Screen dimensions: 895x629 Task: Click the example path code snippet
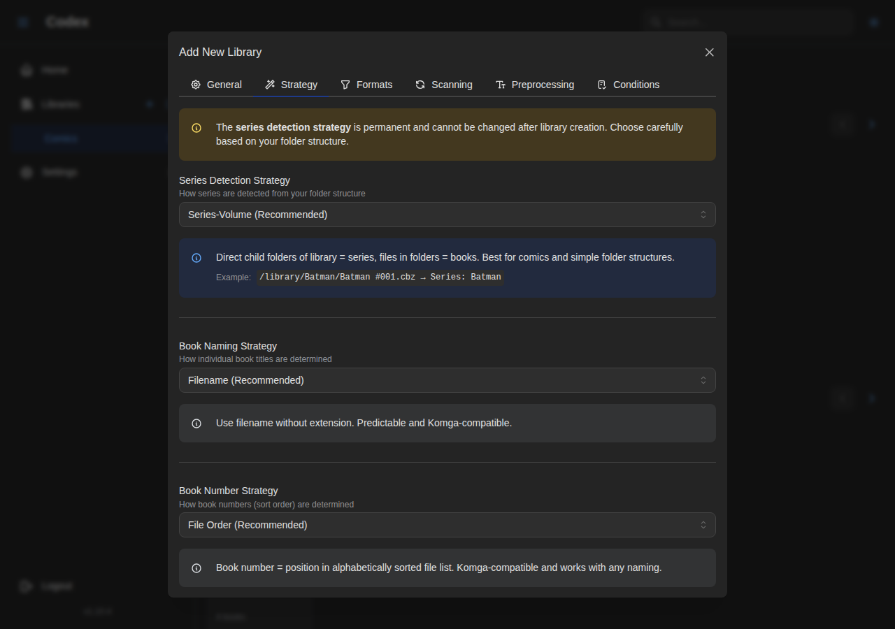[x=380, y=277]
